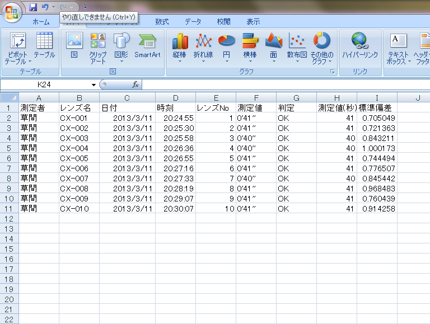Screen dimensions: 430x324
Task: Select time cell 20:30:07
Action: [x=175, y=209]
